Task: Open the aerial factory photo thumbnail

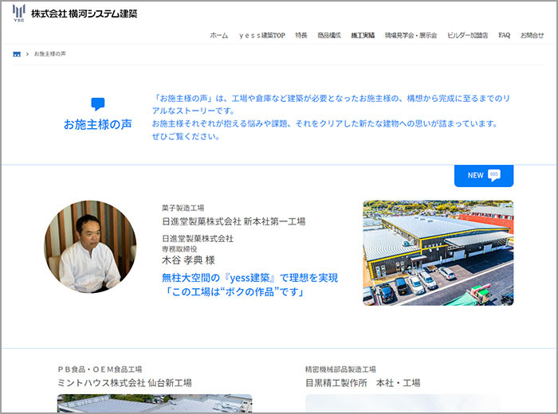Action: [438, 252]
